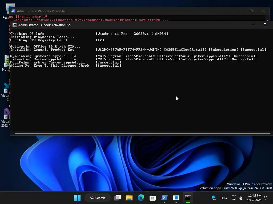Click the blue window app icon in the taskbar
273x204 pixels.
pyautogui.click(x=176, y=198)
